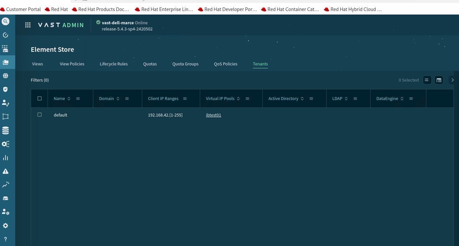
Task: Open LDAP column menu icon
Action: click(355, 98)
